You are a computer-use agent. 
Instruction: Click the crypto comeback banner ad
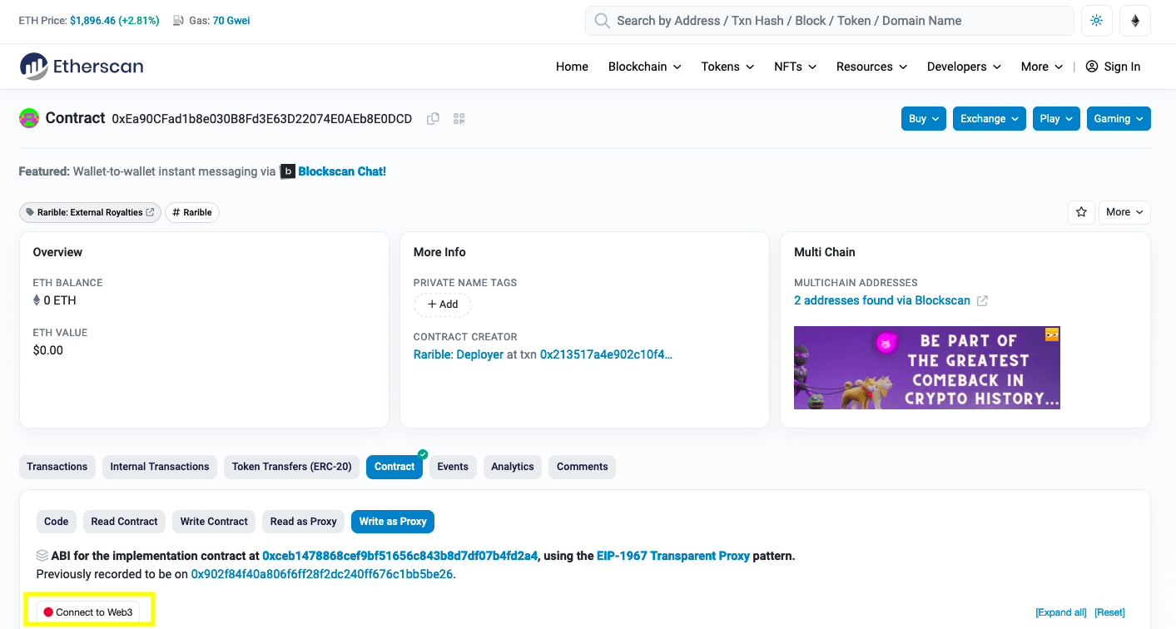[927, 368]
